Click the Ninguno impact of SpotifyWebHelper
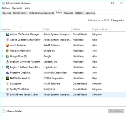Image resolution: width=126 pixels, height=116 pixels. click(x=97, y=89)
